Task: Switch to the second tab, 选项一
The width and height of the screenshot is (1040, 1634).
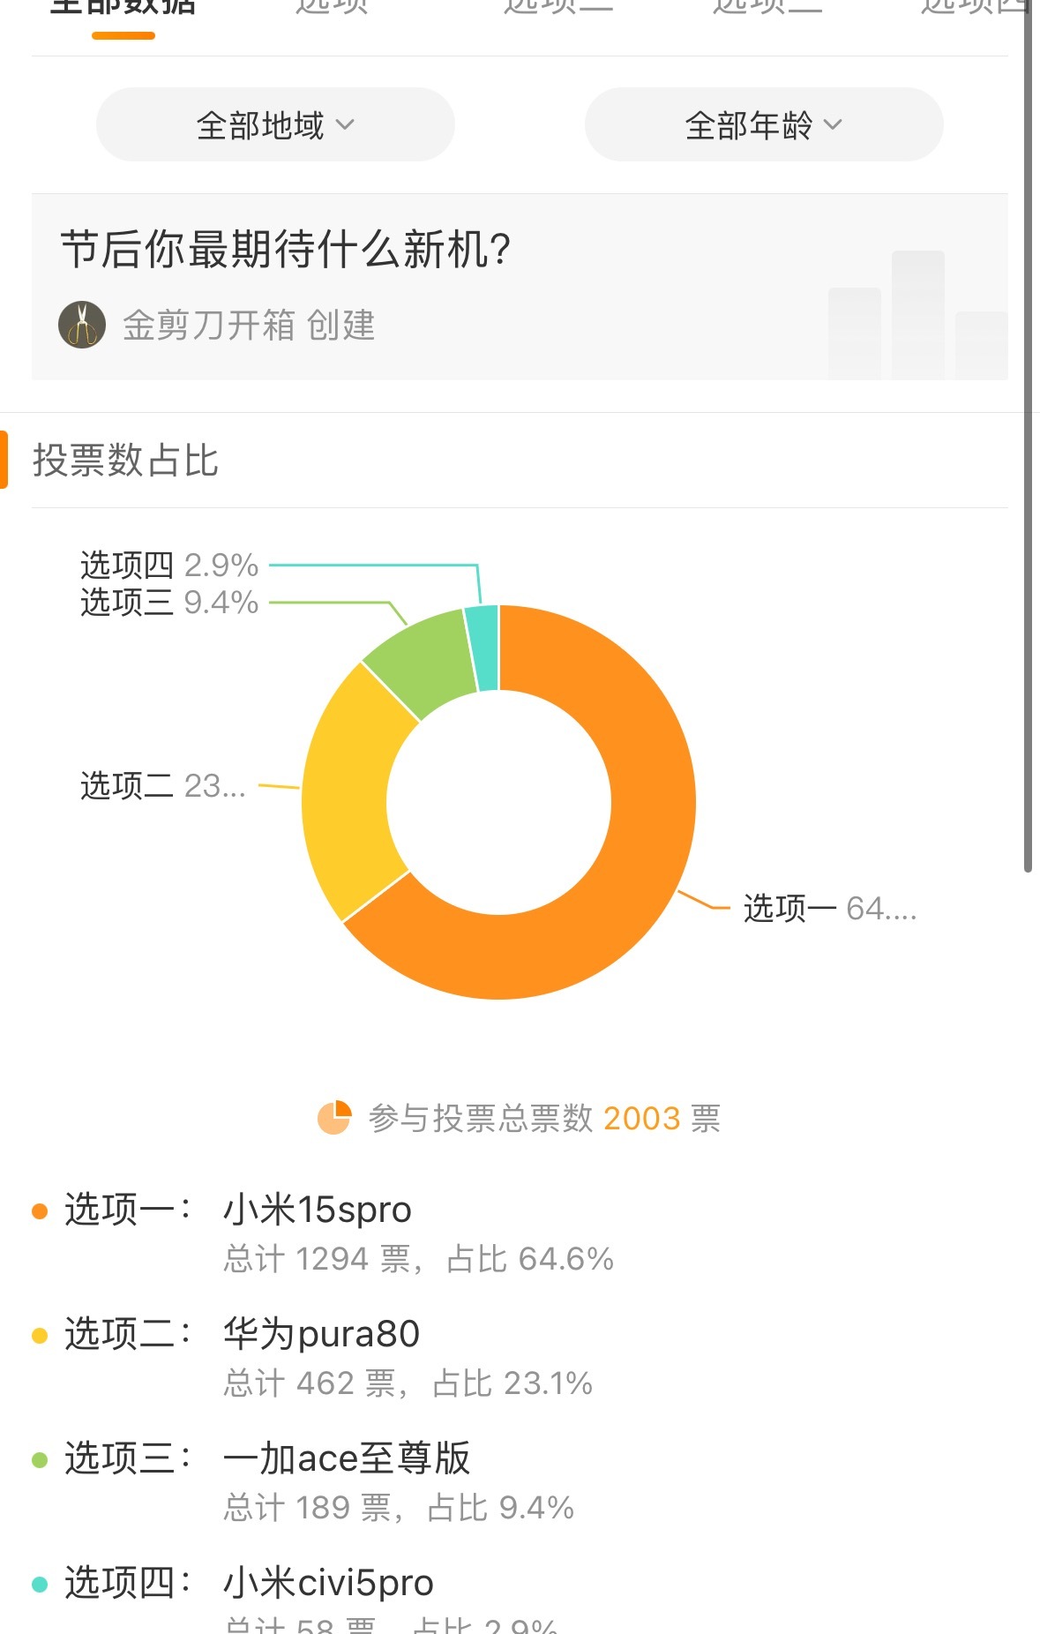Action: tap(332, 9)
